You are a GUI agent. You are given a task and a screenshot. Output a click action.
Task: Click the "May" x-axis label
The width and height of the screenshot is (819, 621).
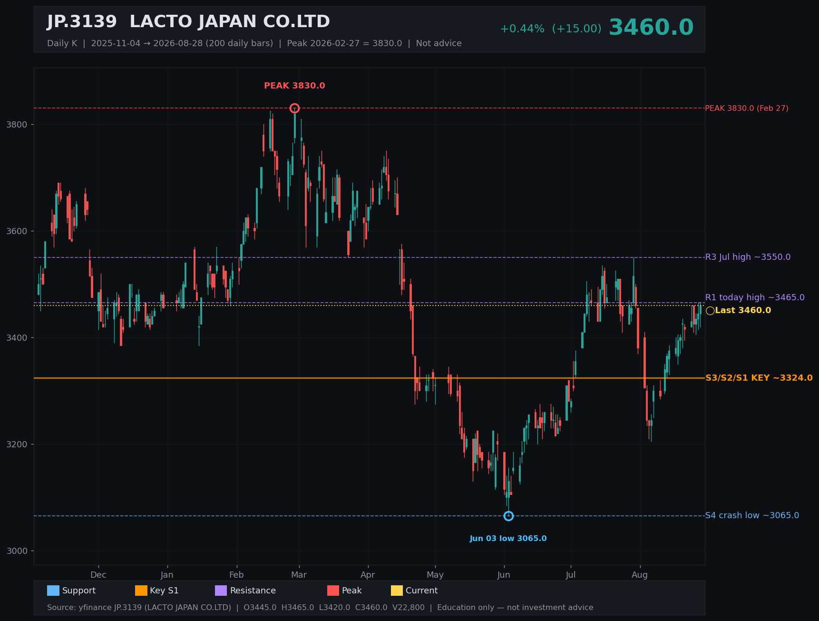(435, 575)
